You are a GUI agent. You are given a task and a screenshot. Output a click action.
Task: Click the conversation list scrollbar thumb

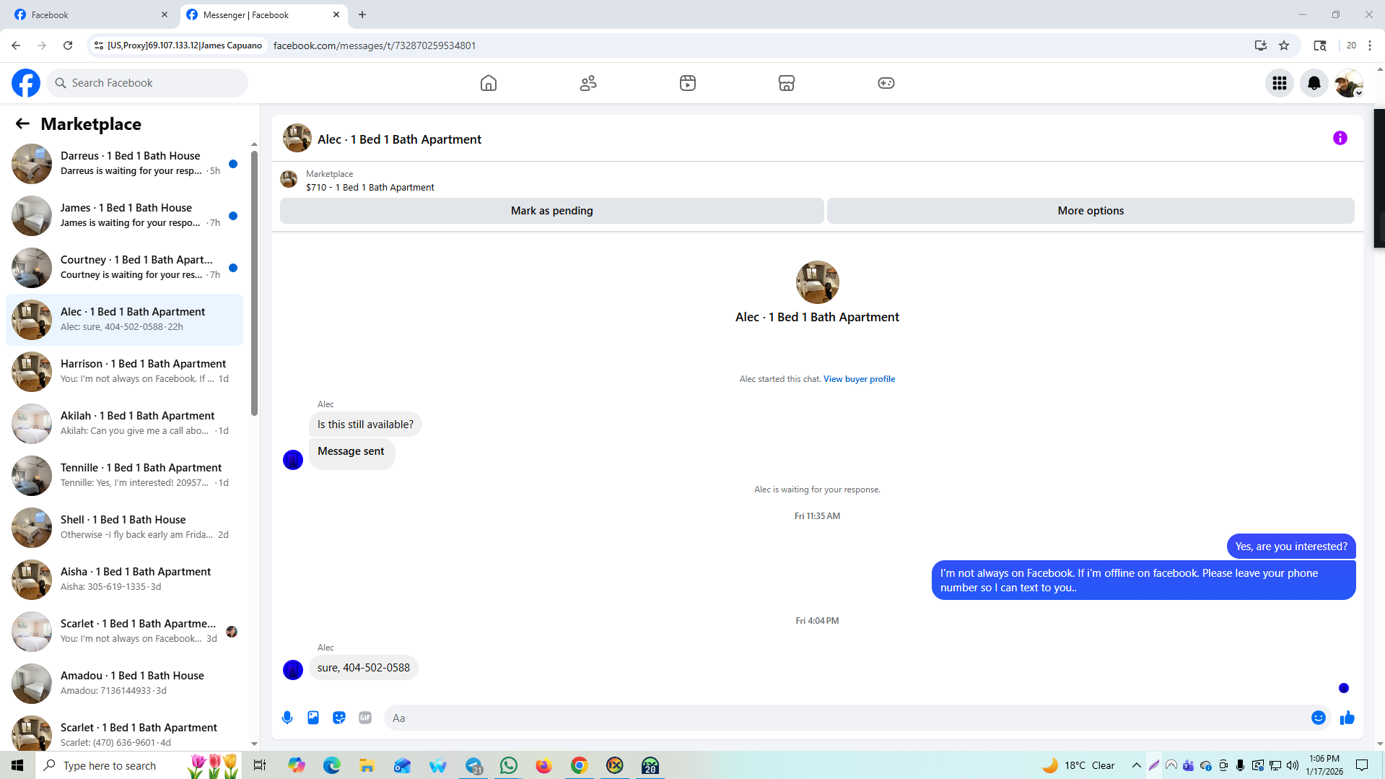point(254,283)
